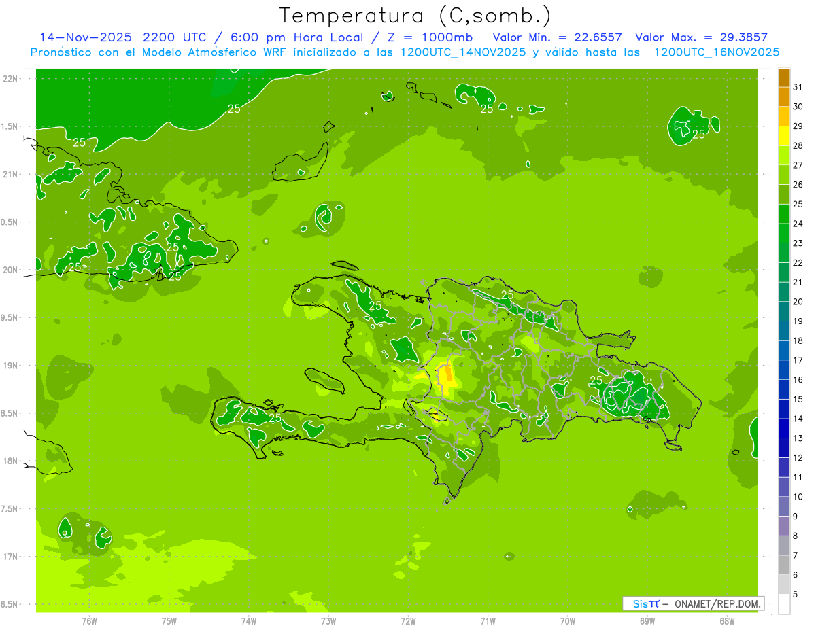Pick the yellow swatch between 28 and 29
Screen dimensions: 816x630
point(784,136)
